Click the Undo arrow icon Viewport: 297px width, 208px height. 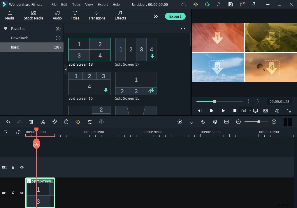(8, 122)
